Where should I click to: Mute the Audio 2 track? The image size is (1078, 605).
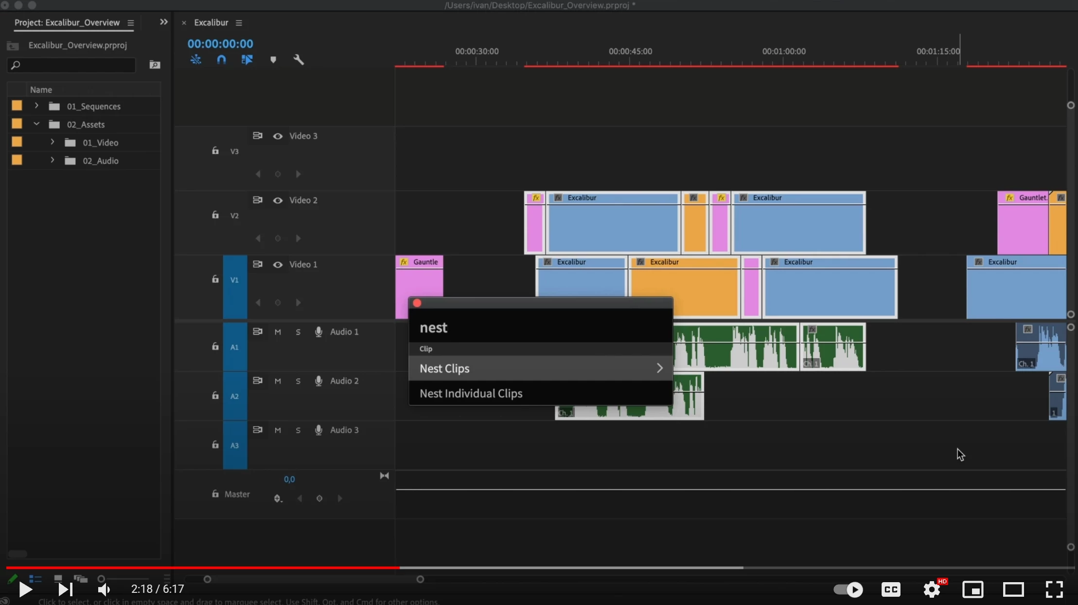tap(278, 381)
